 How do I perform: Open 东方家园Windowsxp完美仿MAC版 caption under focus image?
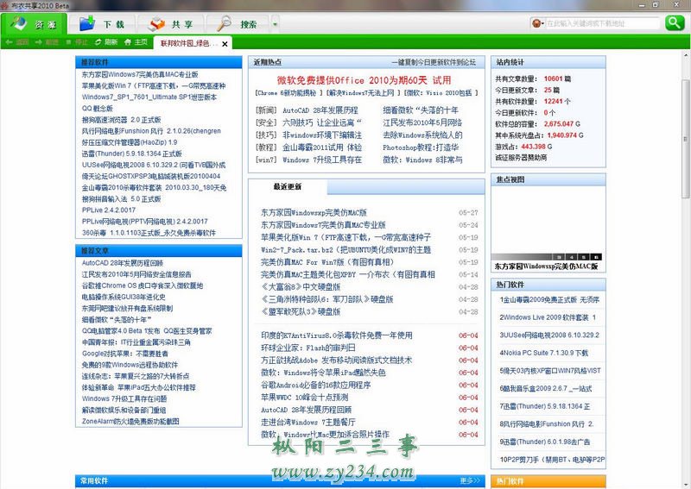[x=546, y=266]
